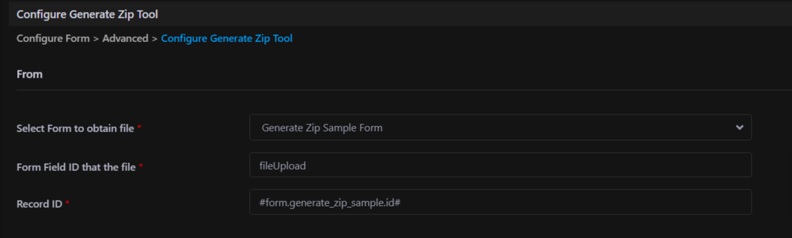The width and height of the screenshot is (792, 238).
Task: Click the red asterisk beside Select Form label
Action: click(139, 128)
